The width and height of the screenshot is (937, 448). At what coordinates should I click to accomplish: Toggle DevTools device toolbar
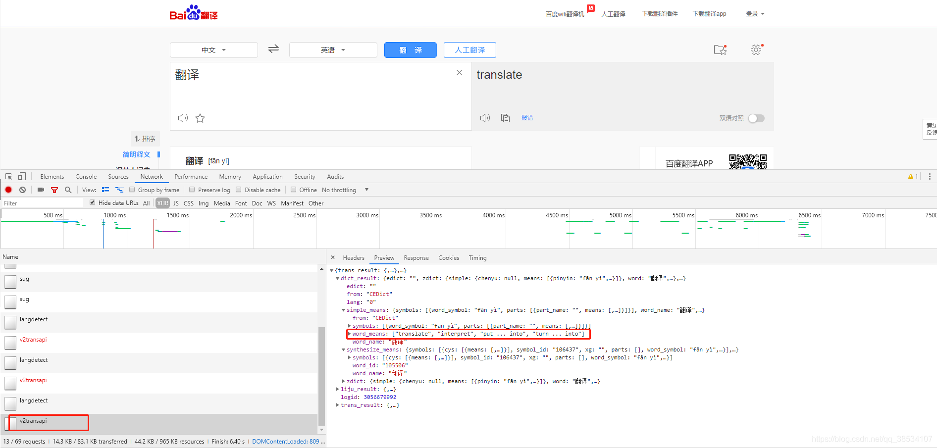pyautogui.click(x=22, y=177)
